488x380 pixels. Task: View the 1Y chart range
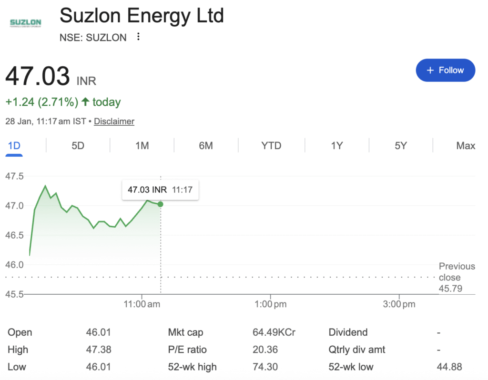click(x=337, y=146)
